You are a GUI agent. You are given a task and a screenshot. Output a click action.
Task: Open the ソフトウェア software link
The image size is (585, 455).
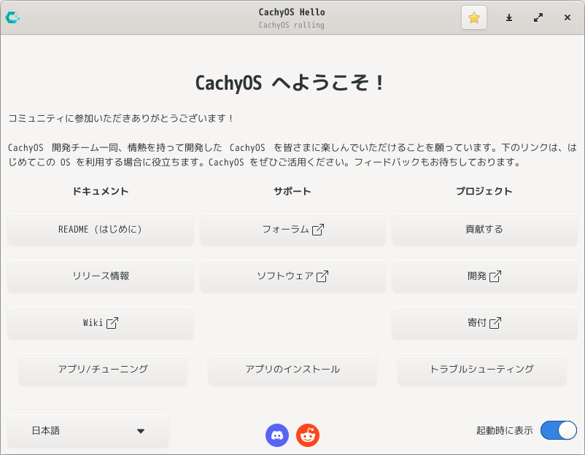pos(292,276)
